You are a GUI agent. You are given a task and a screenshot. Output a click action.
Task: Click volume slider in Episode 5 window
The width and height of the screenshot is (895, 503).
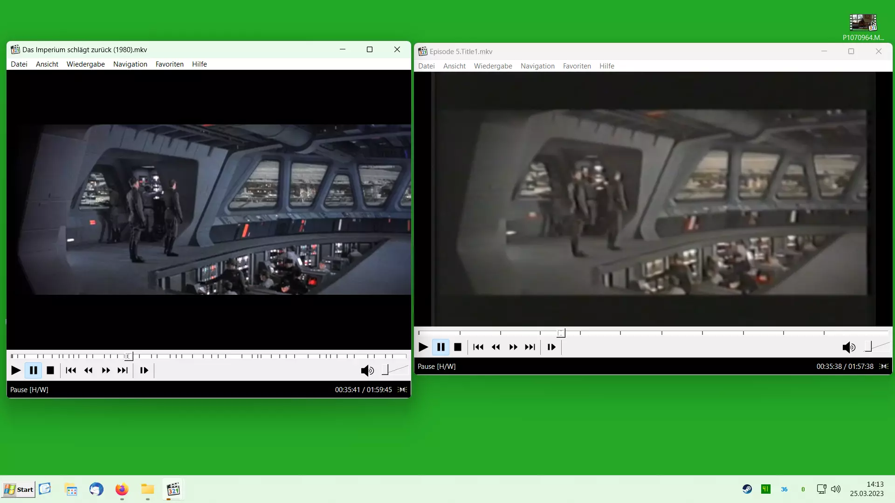(x=876, y=347)
